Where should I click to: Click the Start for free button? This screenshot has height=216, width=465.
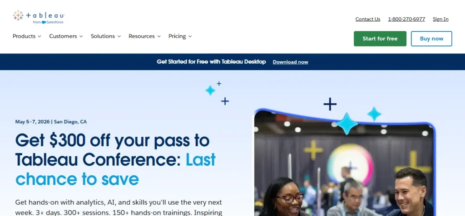[x=380, y=39]
